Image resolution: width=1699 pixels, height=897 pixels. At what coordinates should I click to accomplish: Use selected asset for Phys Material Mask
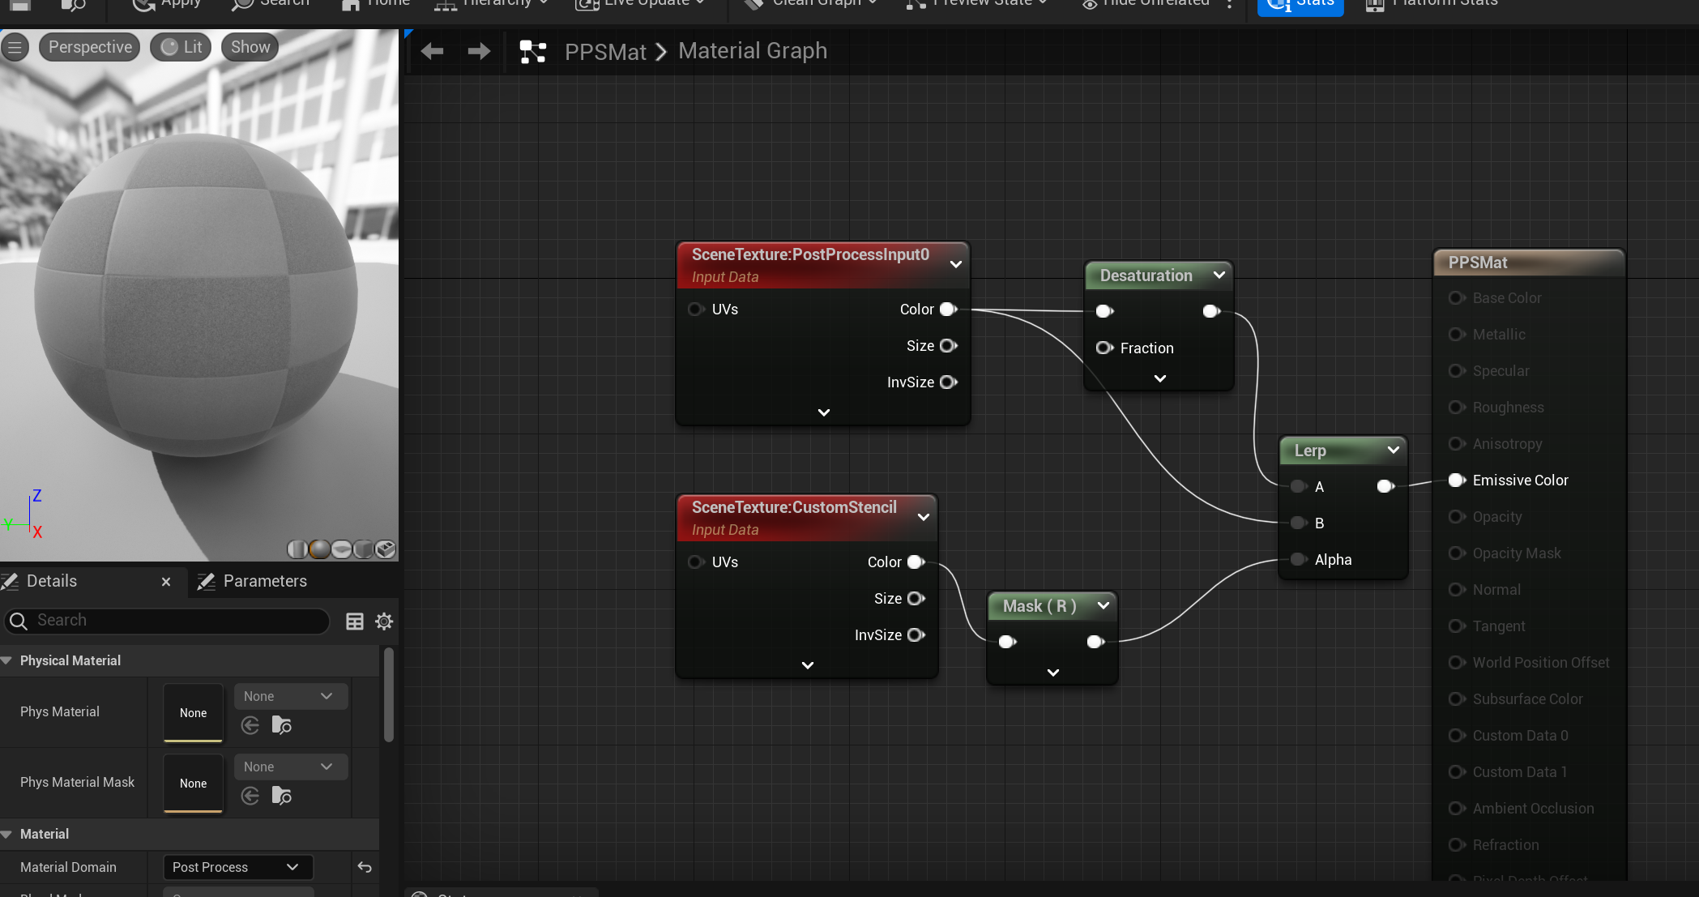pos(250,796)
